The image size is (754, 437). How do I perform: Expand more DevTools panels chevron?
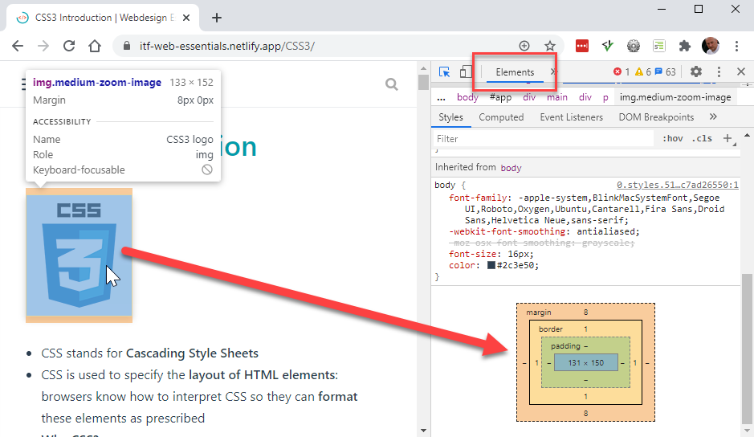click(x=553, y=71)
